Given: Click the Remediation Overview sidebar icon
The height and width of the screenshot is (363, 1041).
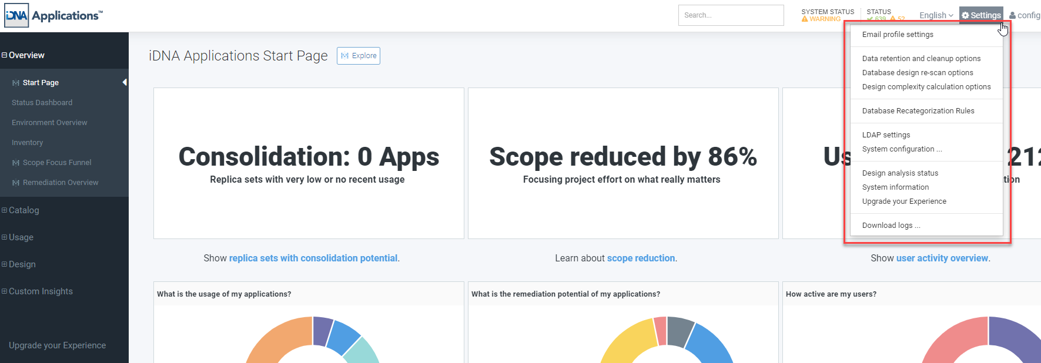Looking at the screenshot, I should coord(16,183).
